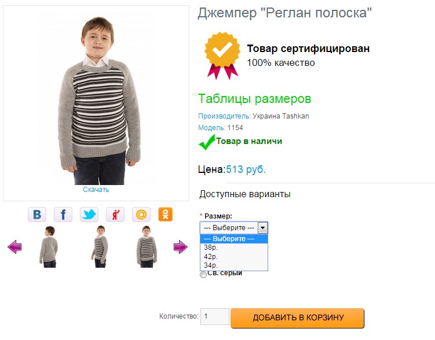This screenshot has height=340, width=435.
Task: Click the Facebook share icon
Action: [63, 215]
